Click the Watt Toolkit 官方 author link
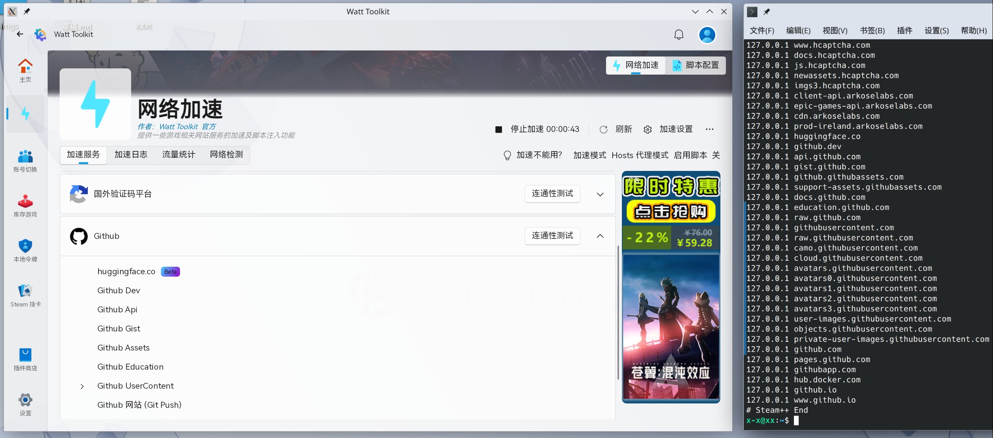Screen dimensions: 993x438 click(188, 127)
